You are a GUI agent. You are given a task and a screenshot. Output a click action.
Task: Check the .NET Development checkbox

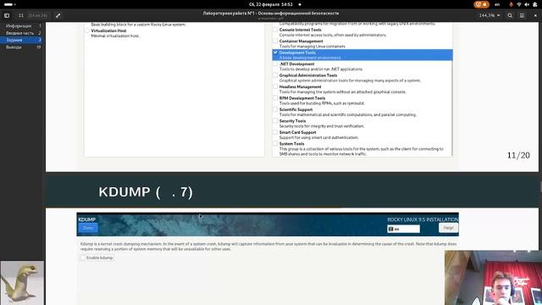[275, 64]
